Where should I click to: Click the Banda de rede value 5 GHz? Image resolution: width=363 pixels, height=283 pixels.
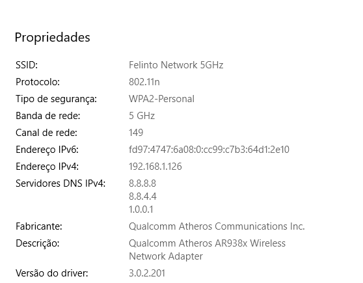pyautogui.click(x=142, y=116)
